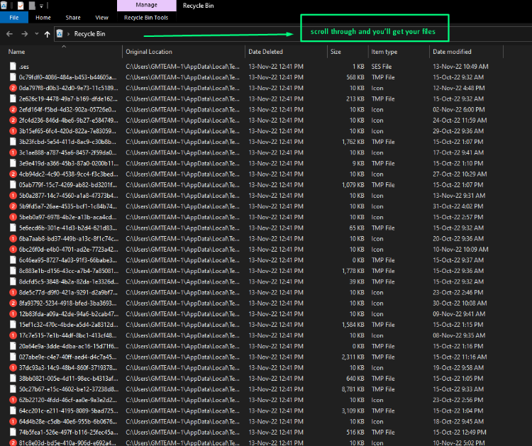Switch to the Home tab
Screen dimensions: 532x446
pos(43,18)
